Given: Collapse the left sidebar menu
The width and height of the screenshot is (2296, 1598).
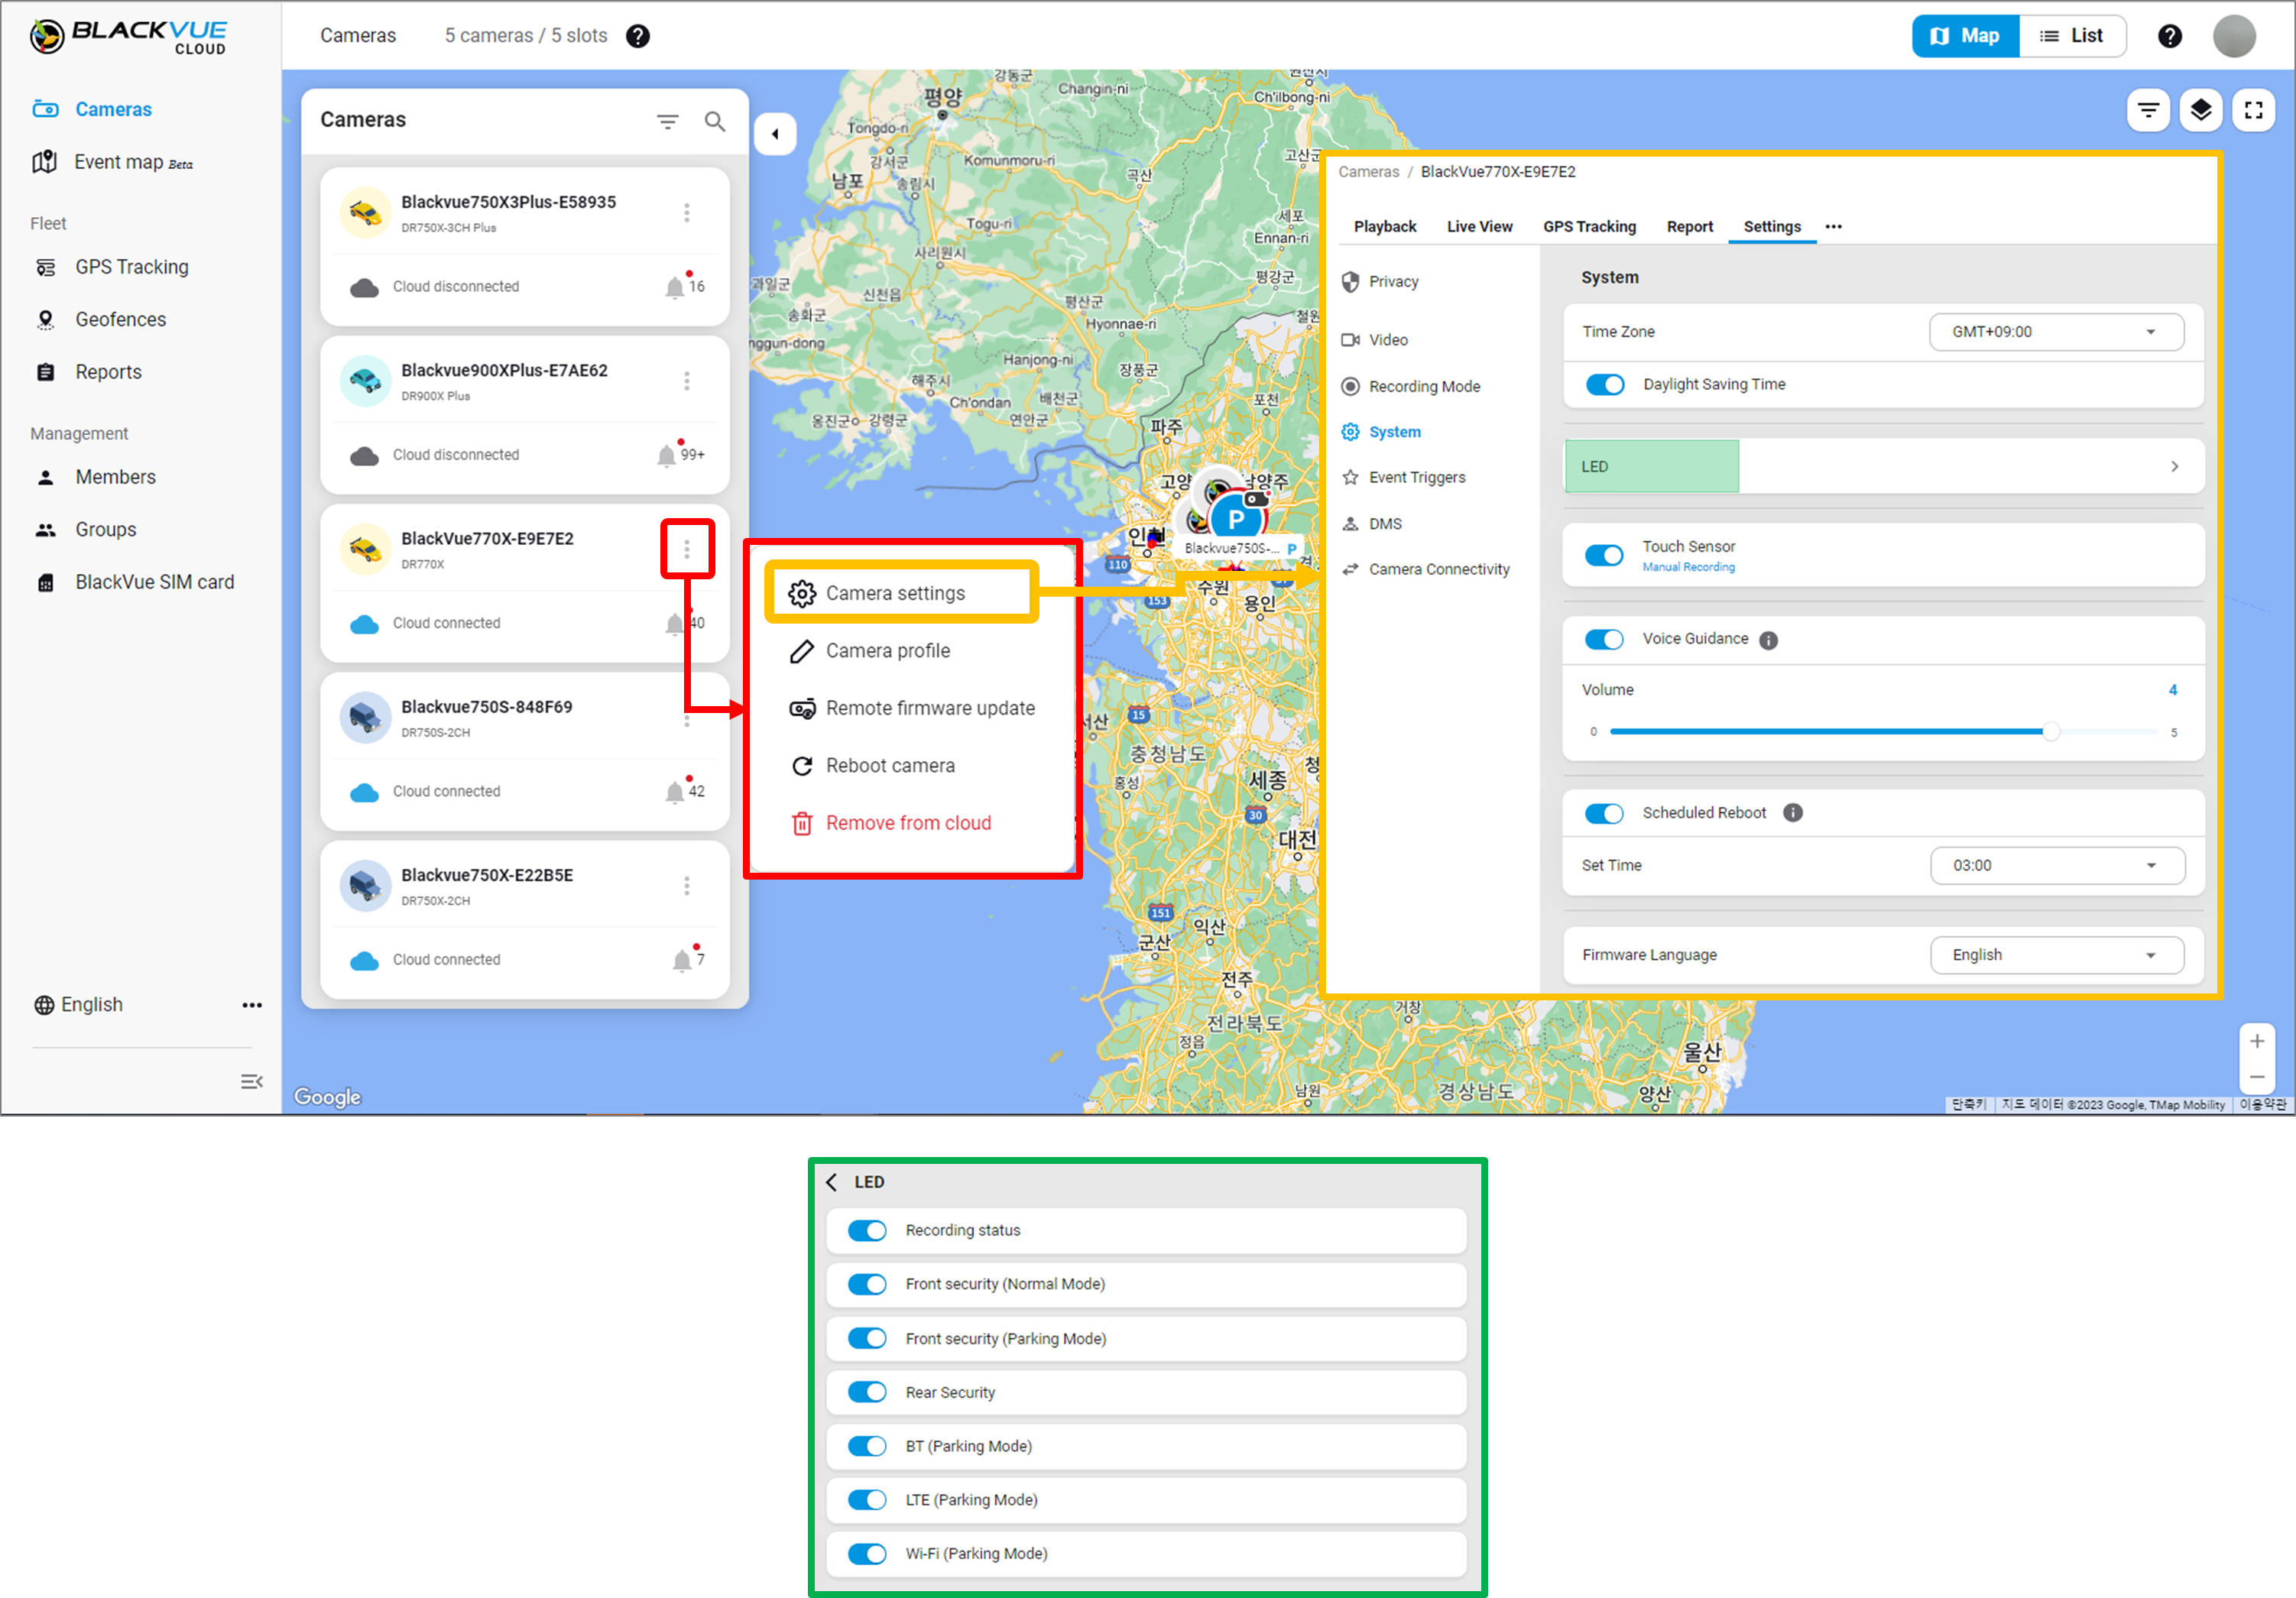Looking at the screenshot, I should [251, 1082].
